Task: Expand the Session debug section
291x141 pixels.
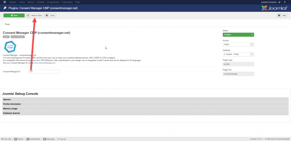Action: (145, 100)
